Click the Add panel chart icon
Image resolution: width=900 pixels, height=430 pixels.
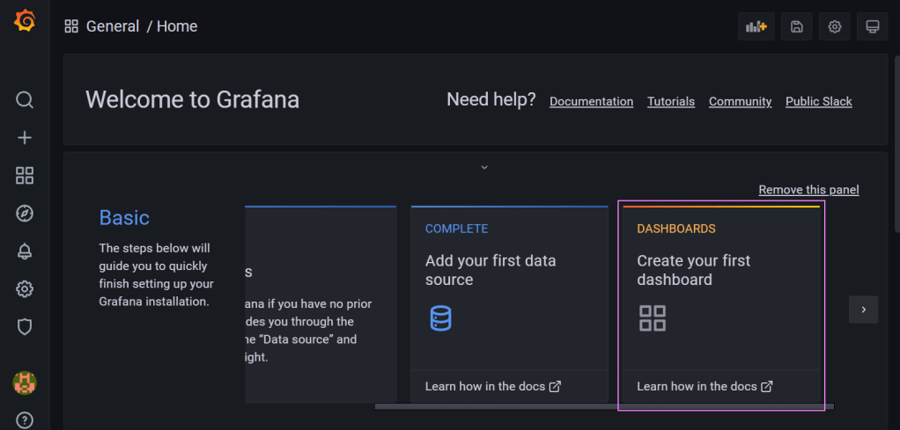[756, 26]
